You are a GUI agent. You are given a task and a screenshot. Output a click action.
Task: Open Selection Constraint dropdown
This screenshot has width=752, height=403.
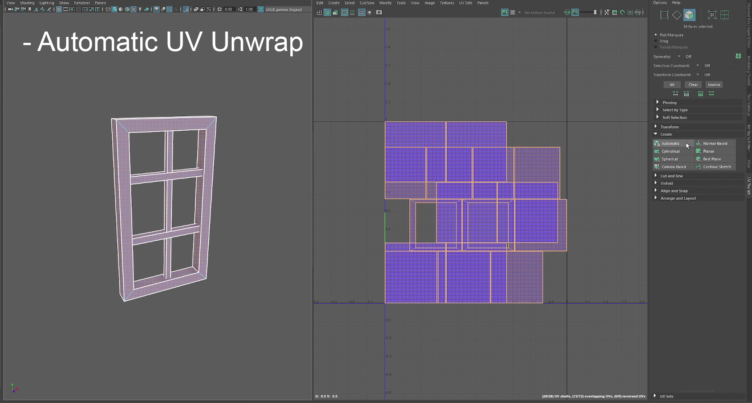tap(697, 65)
